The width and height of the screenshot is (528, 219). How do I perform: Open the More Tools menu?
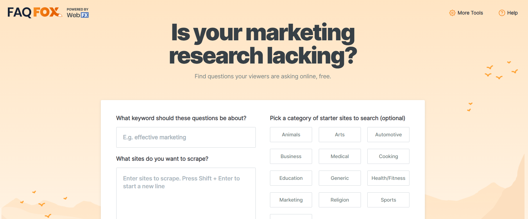470,13
